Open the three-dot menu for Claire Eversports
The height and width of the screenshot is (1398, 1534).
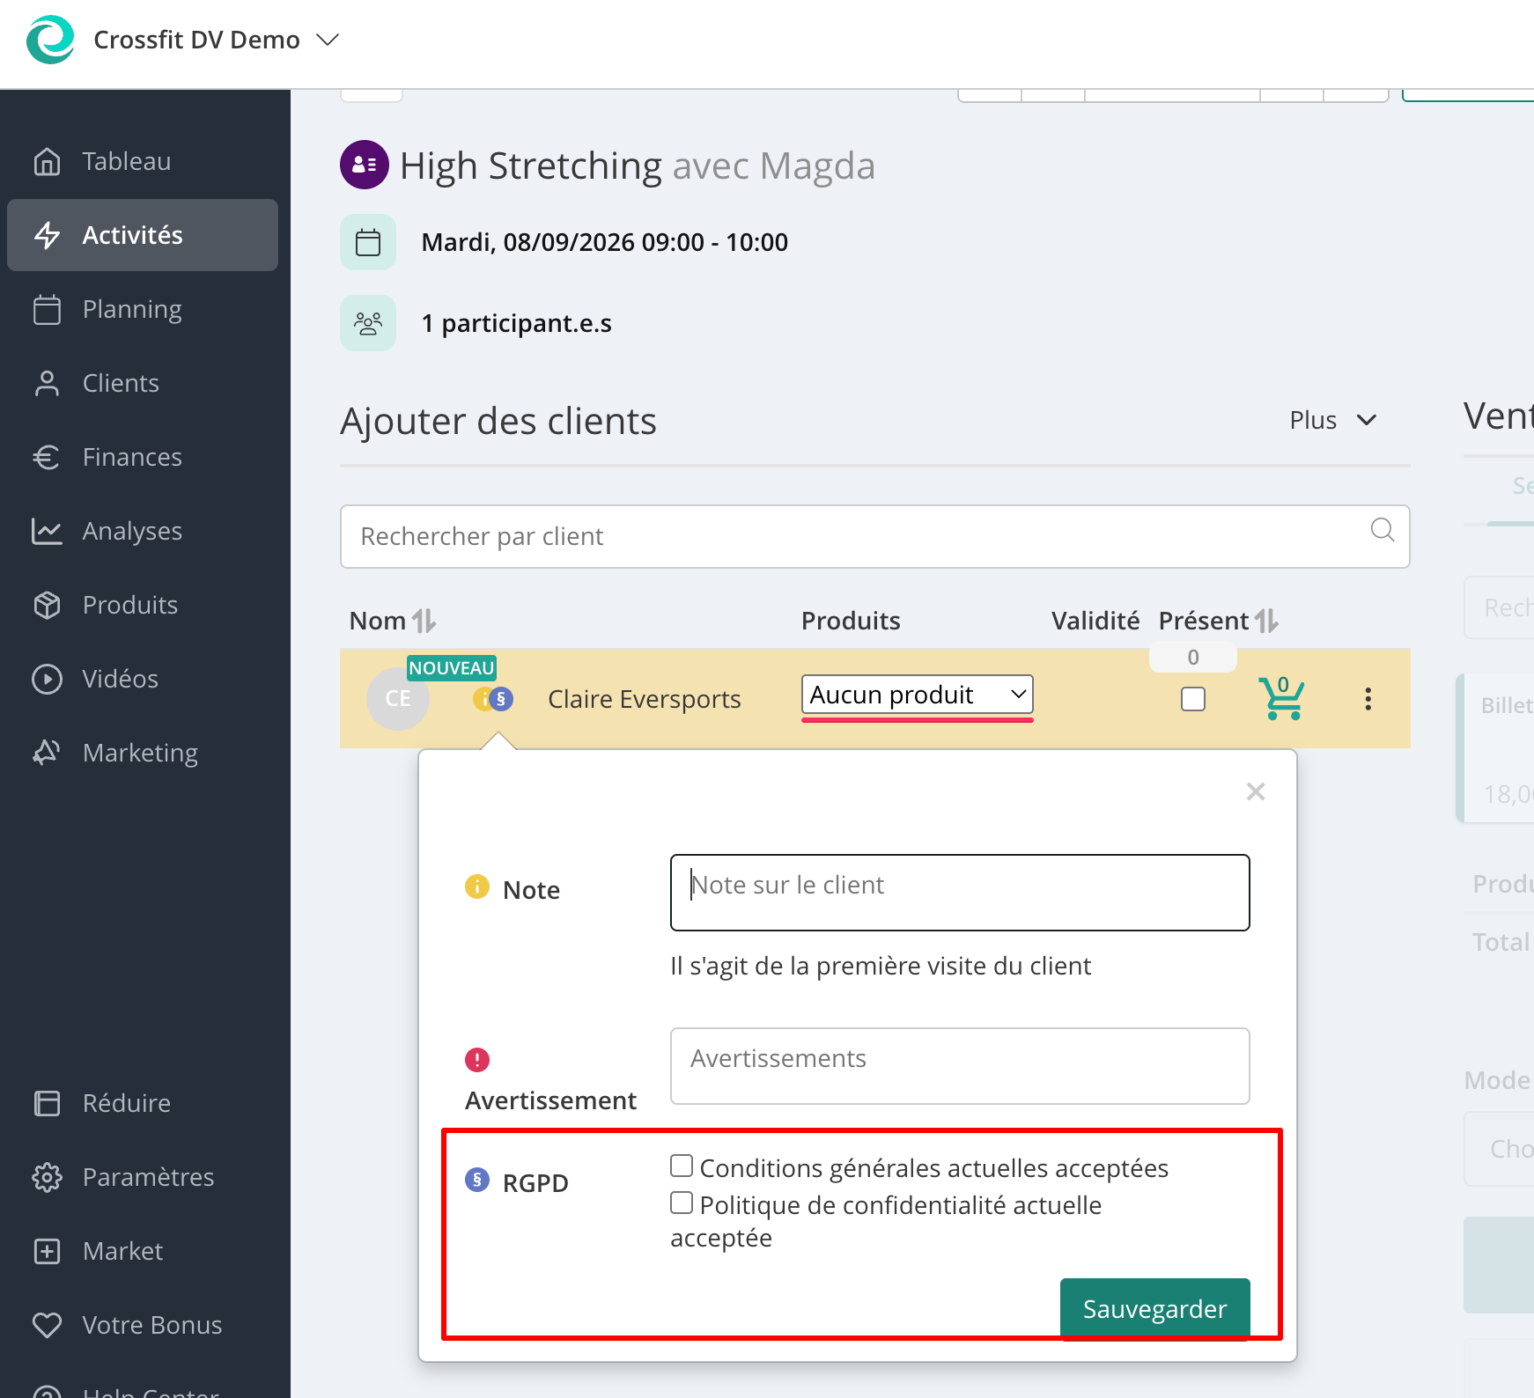coord(1368,699)
